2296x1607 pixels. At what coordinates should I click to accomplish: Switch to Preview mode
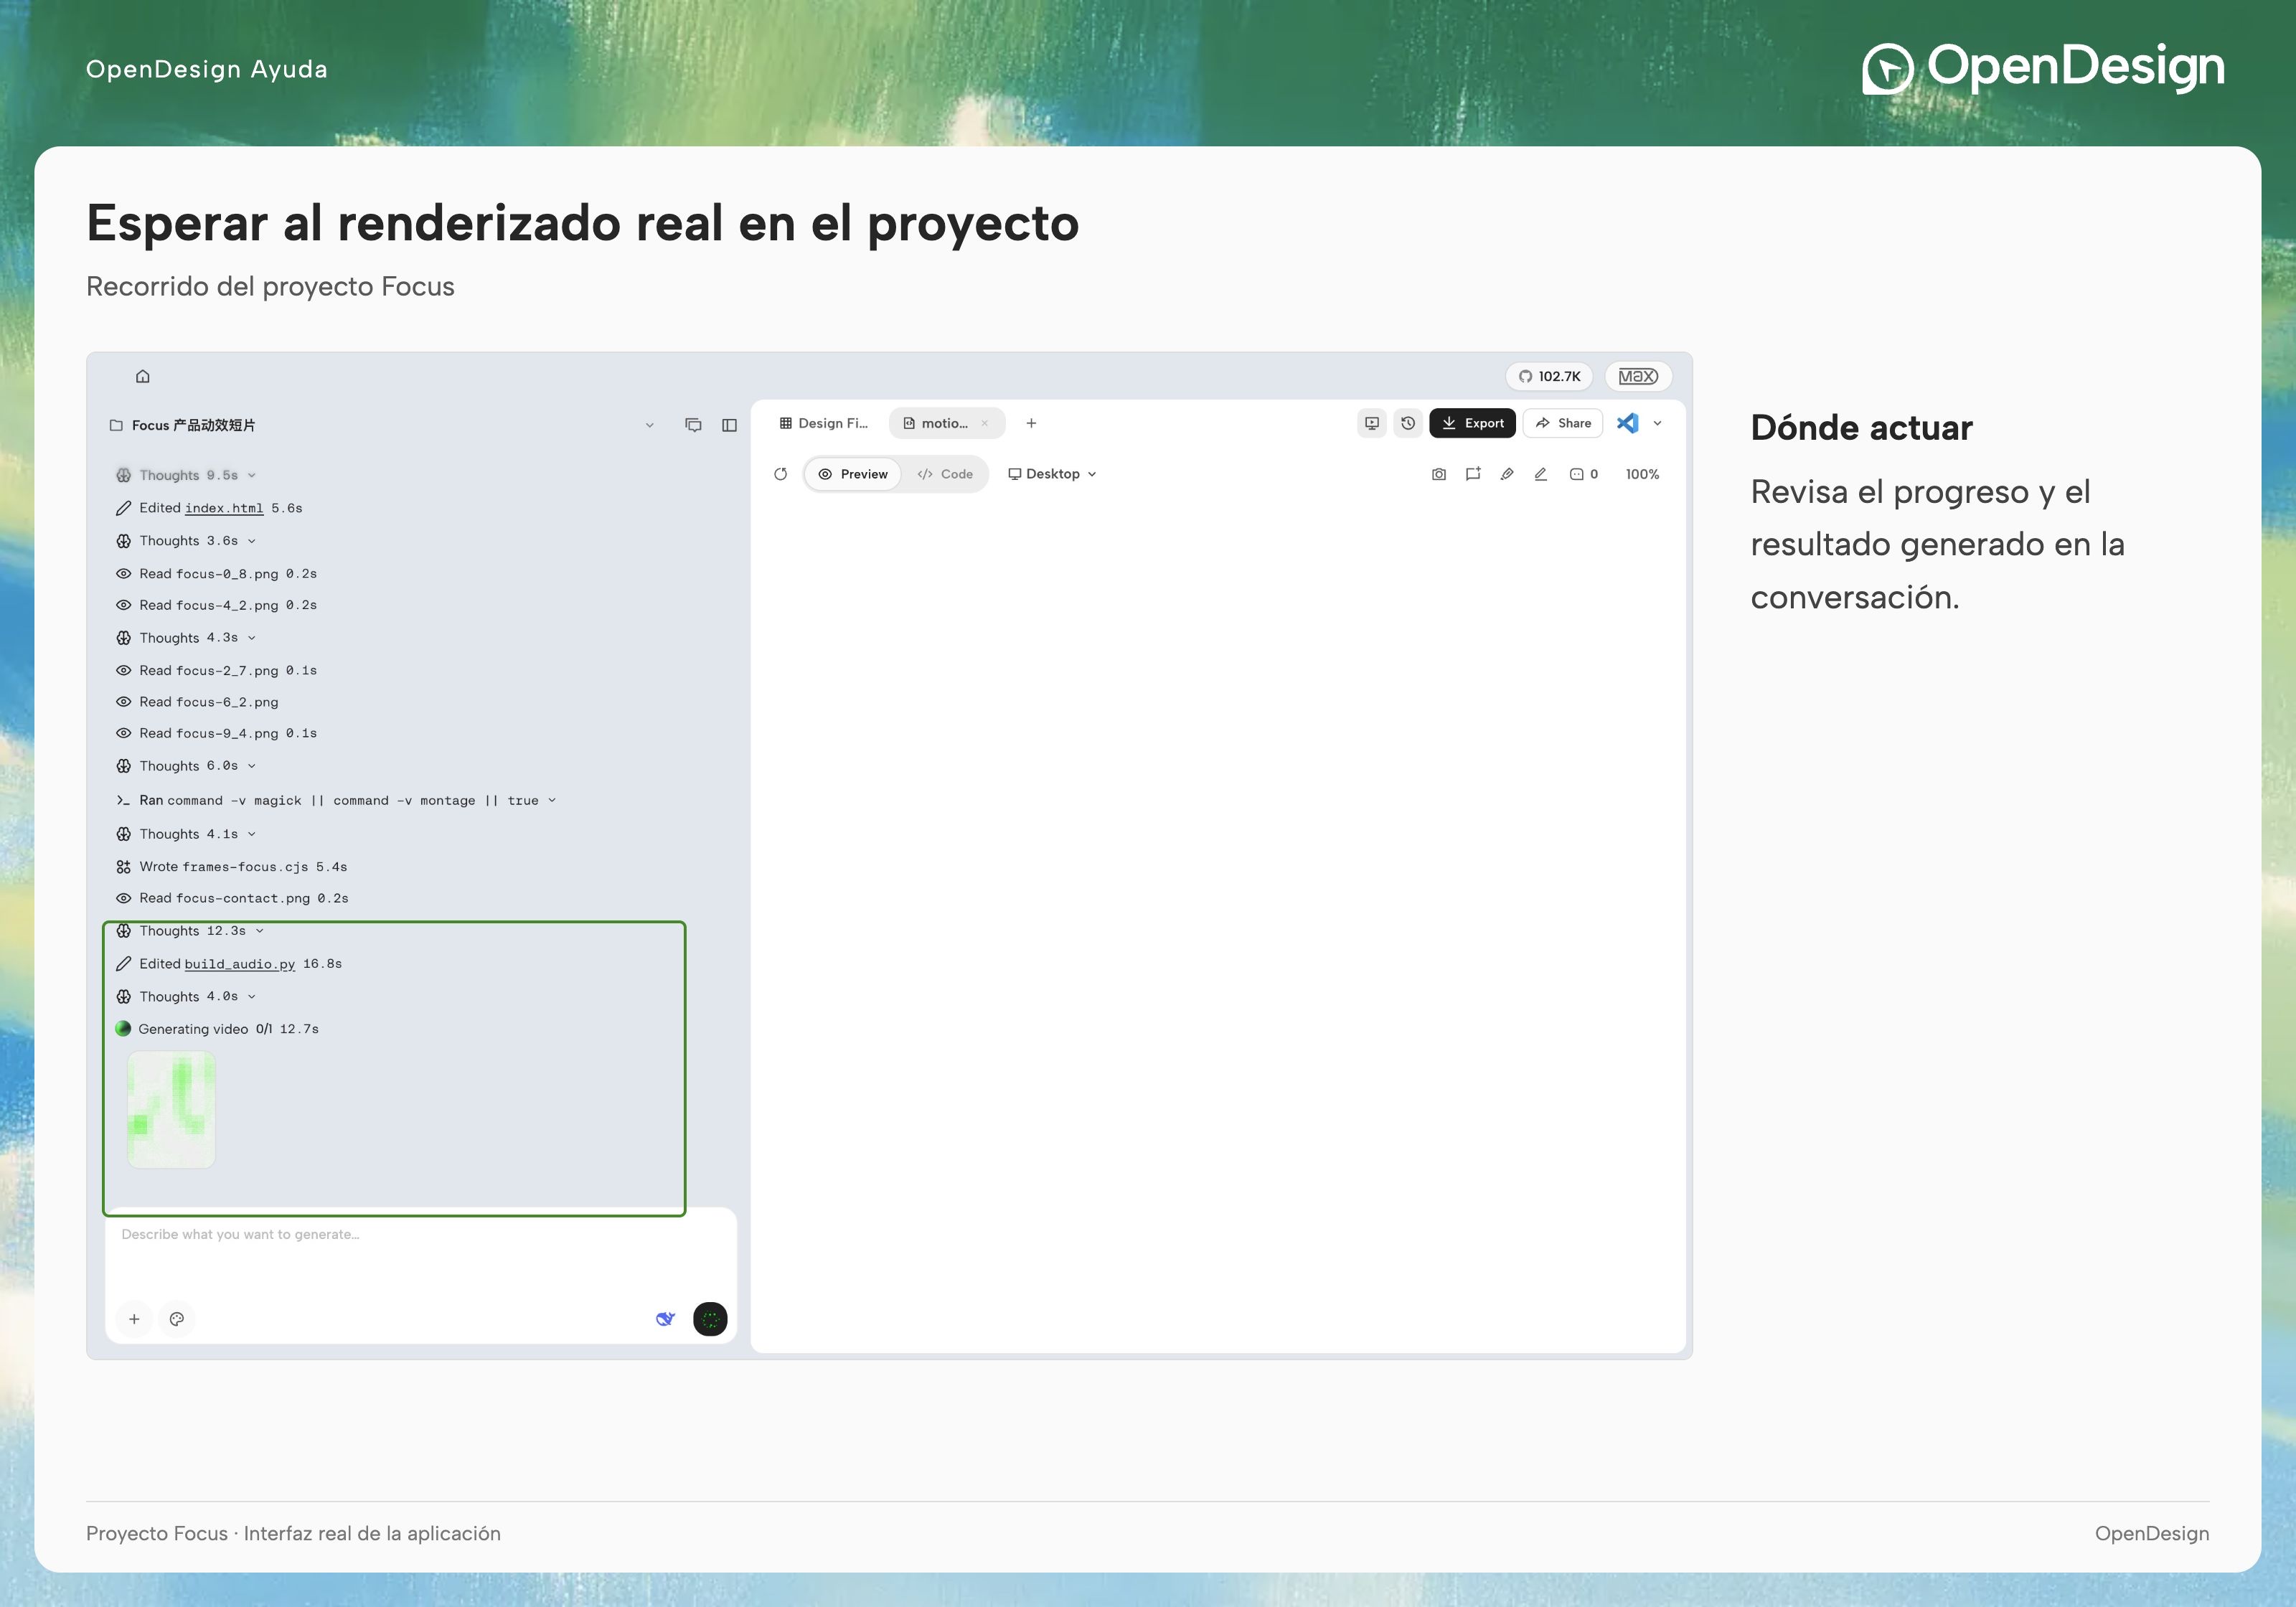tap(853, 474)
